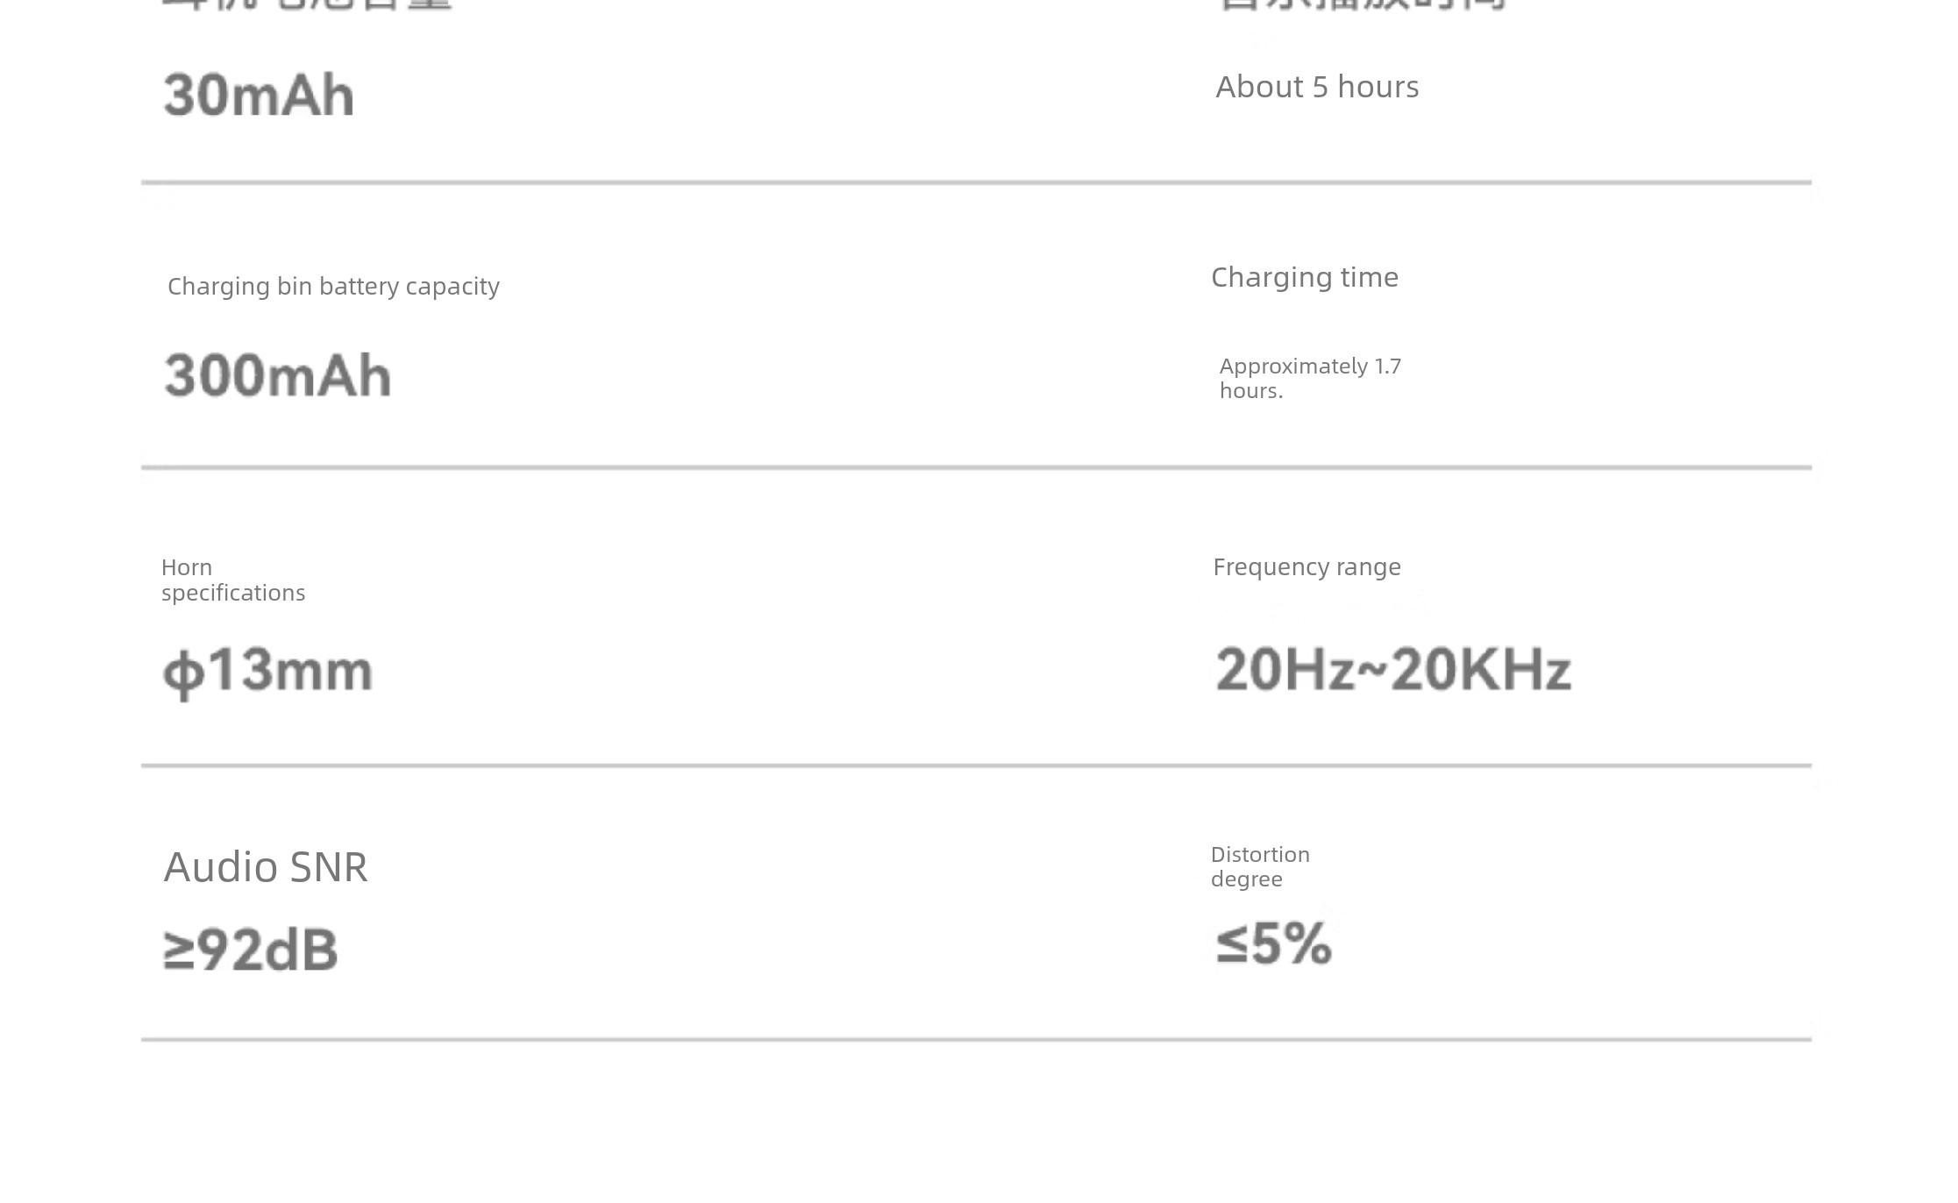Click the 'Distortion degree' label

pyautogui.click(x=1259, y=866)
